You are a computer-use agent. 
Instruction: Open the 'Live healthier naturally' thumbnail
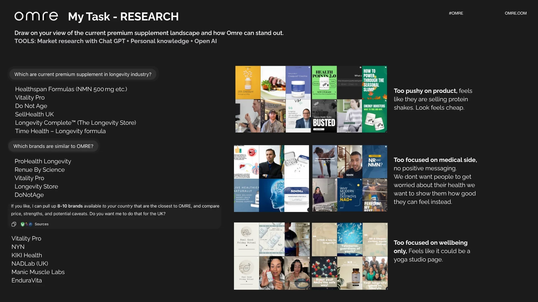click(x=246, y=195)
